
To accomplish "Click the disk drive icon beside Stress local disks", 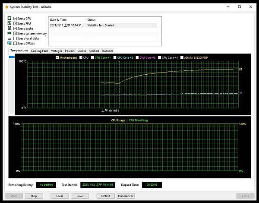I will coord(9,38).
